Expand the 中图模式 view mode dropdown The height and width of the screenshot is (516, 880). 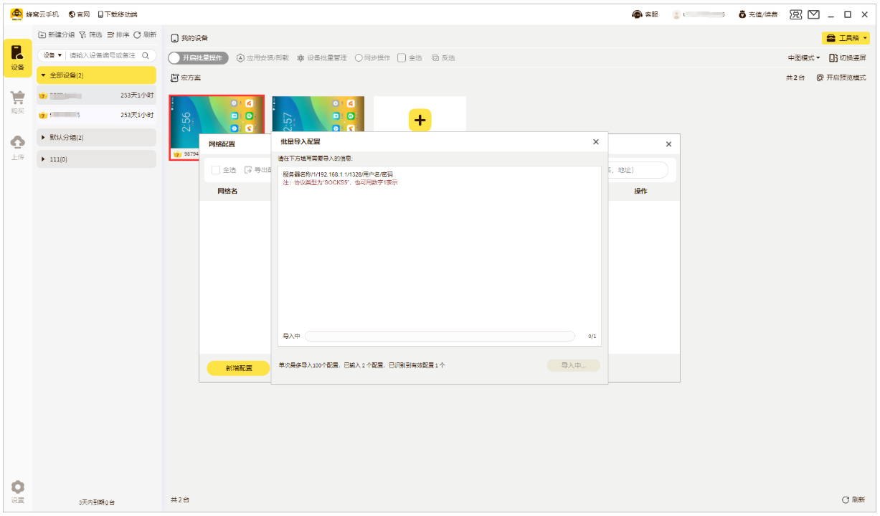[803, 57]
